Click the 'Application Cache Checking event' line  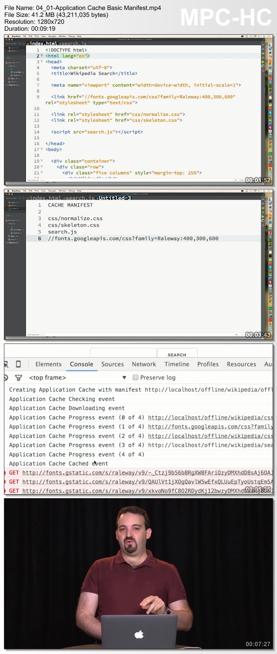click(62, 399)
